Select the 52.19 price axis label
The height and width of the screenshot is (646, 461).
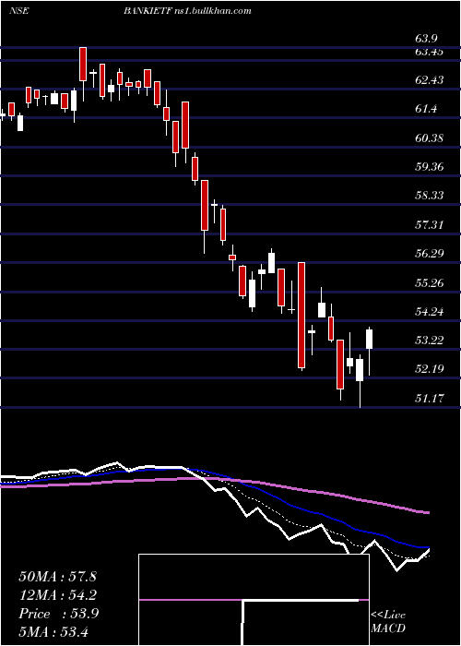(x=430, y=368)
